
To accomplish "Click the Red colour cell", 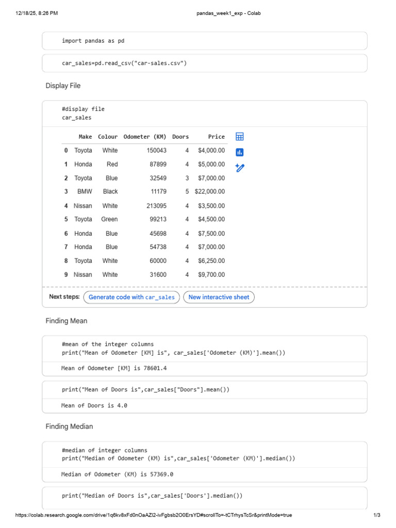I will [112, 164].
